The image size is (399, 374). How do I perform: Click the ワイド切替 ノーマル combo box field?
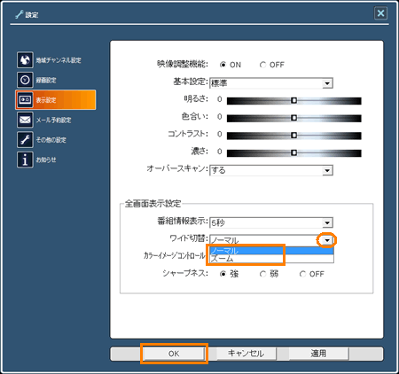pos(271,240)
